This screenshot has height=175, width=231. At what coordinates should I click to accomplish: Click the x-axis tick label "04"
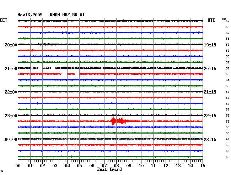point(67,166)
